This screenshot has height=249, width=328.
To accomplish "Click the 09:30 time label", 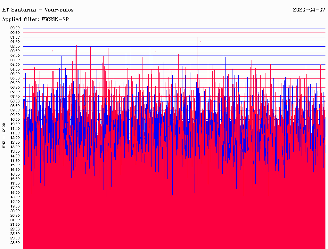I will tap(15, 115).
